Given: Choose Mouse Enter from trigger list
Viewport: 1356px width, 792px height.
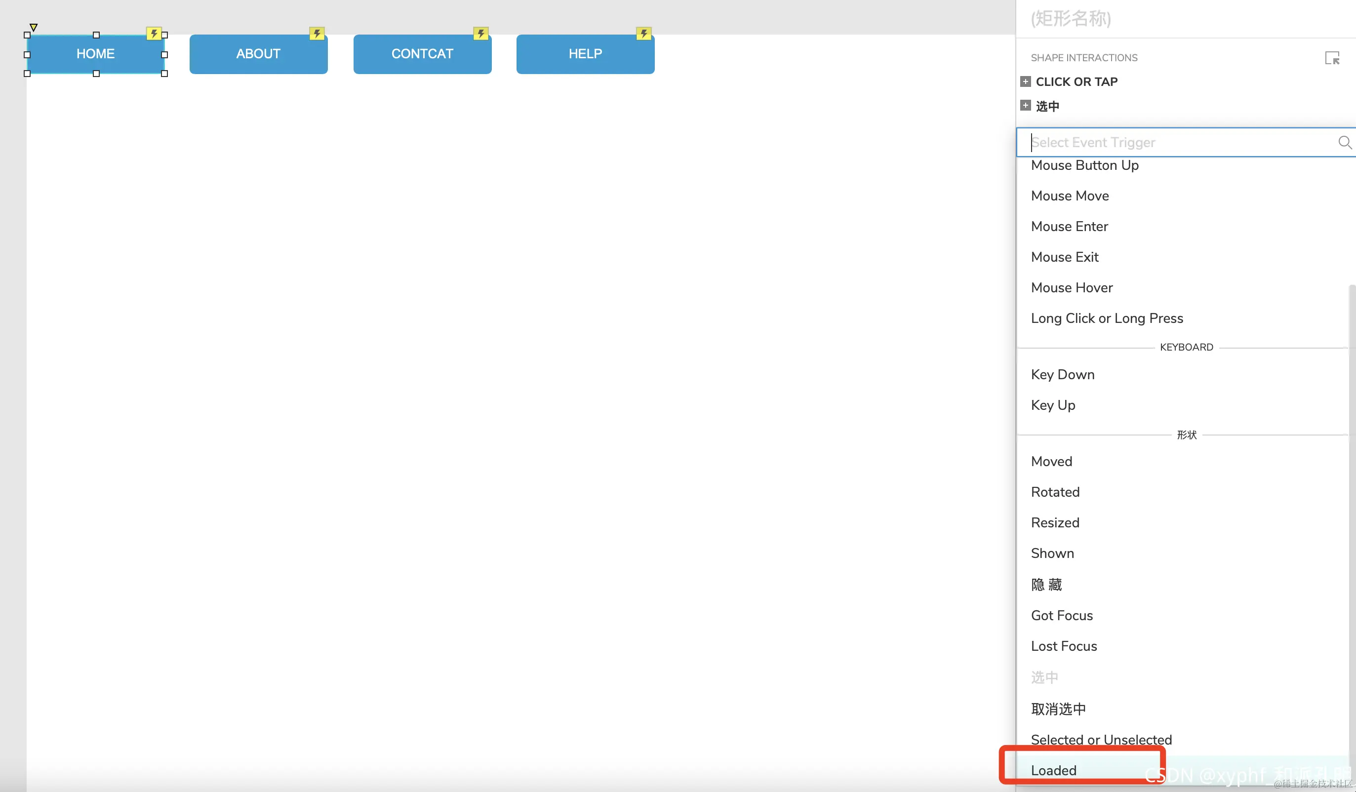Looking at the screenshot, I should (x=1069, y=227).
